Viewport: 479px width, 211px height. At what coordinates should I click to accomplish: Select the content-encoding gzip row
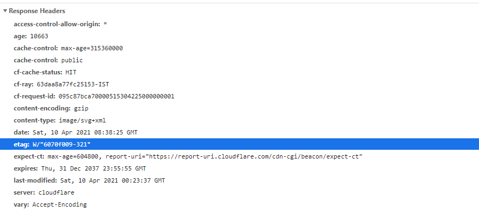[x=239, y=108]
